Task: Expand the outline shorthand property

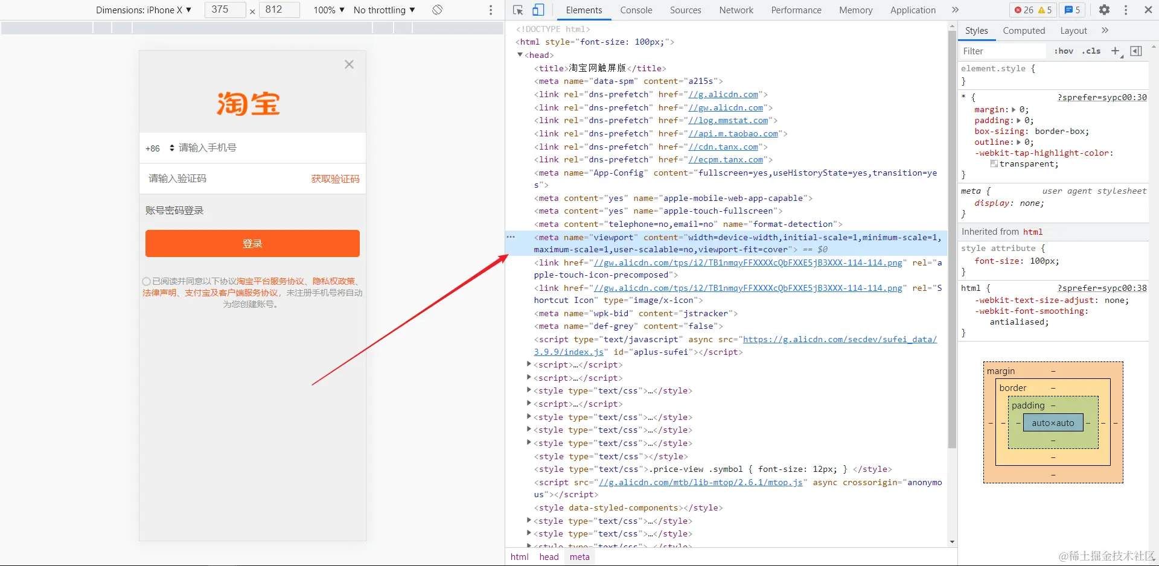Action: [1019, 142]
